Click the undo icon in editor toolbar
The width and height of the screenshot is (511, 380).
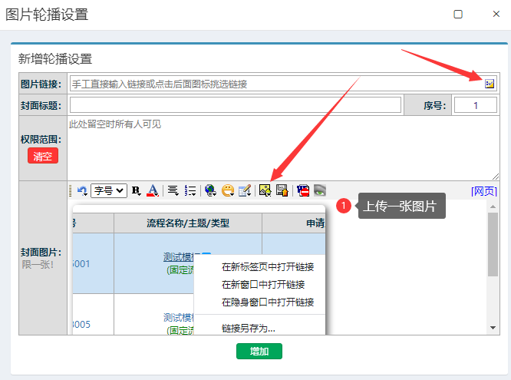tap(82, 190)
